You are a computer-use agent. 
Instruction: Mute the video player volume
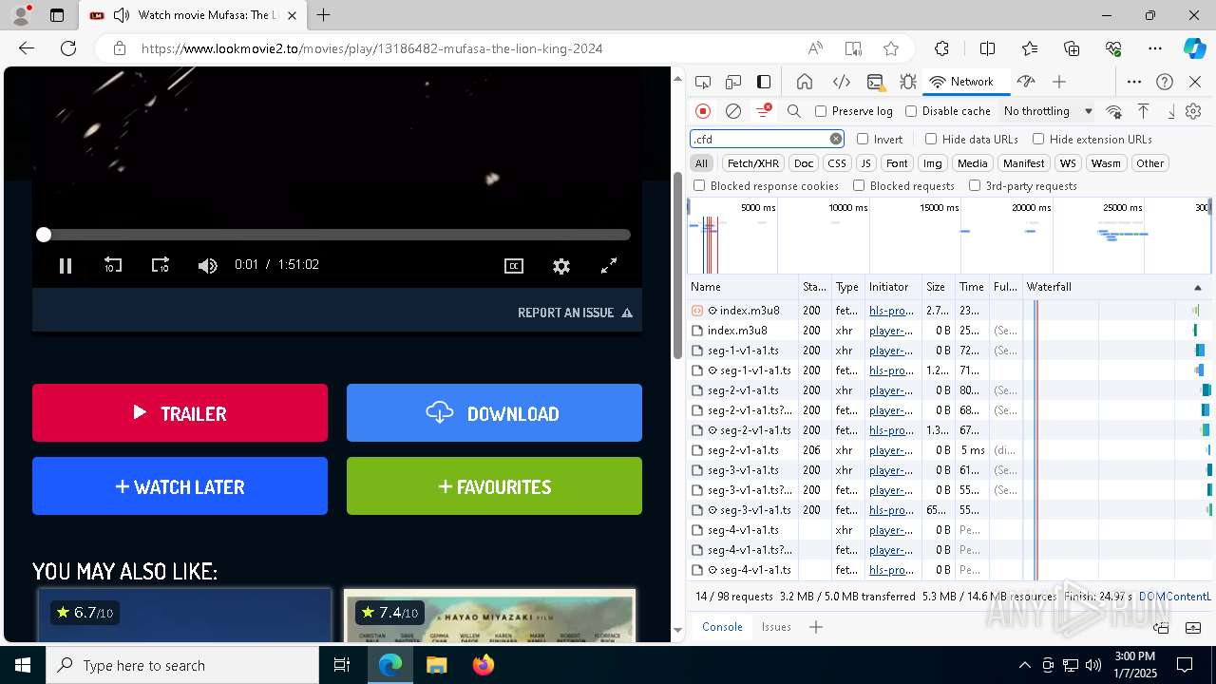207,266
